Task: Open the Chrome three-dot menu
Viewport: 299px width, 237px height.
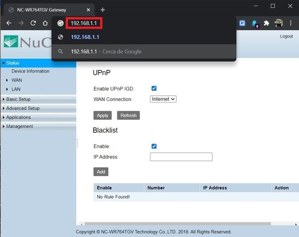Action: tap(290, 23)
